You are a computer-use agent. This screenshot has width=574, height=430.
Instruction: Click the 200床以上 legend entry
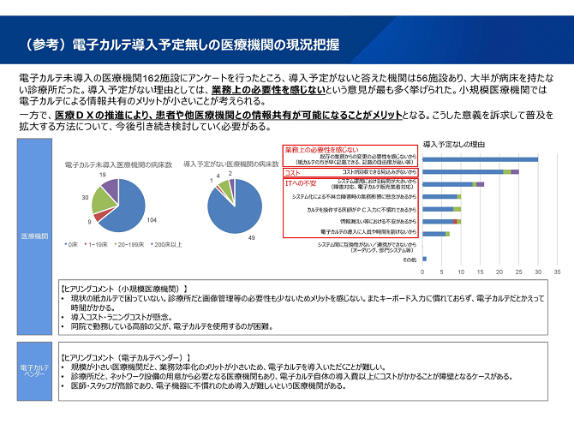click(166, 244)
